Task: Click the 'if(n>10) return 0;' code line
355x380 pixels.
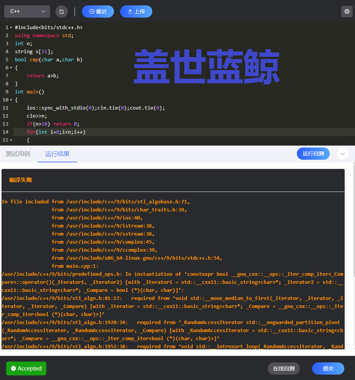Action: (x=53, y=124)
